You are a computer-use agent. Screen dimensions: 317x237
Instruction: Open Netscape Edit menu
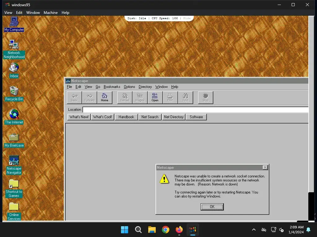[78, 87]
